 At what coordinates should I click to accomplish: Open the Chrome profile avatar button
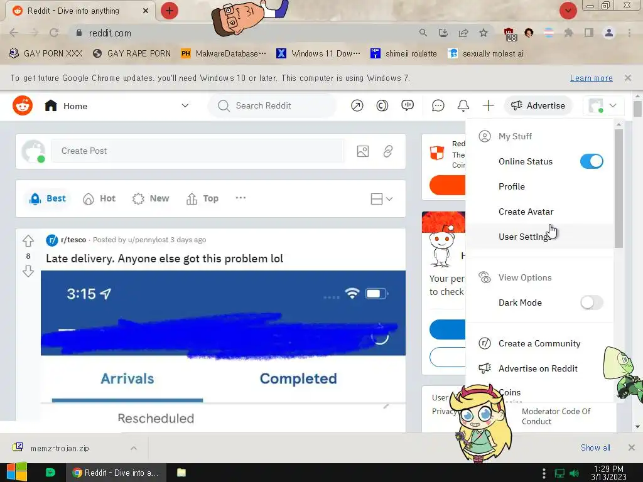(x=609, y=33)
